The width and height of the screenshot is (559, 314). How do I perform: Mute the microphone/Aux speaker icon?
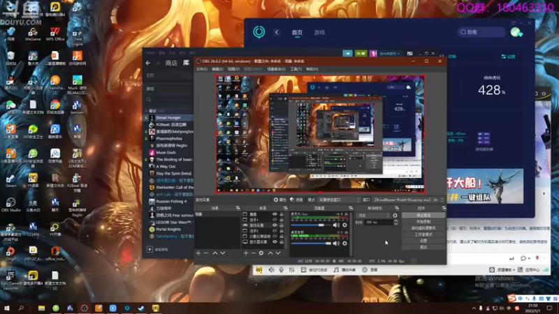tap(336, 225)
